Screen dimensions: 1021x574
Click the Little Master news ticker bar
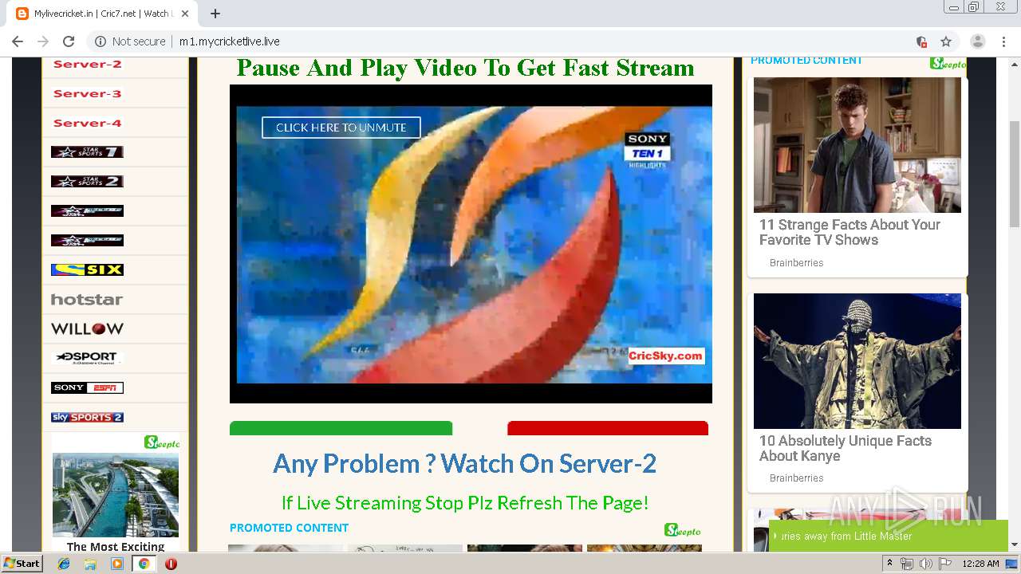(889, 536)
